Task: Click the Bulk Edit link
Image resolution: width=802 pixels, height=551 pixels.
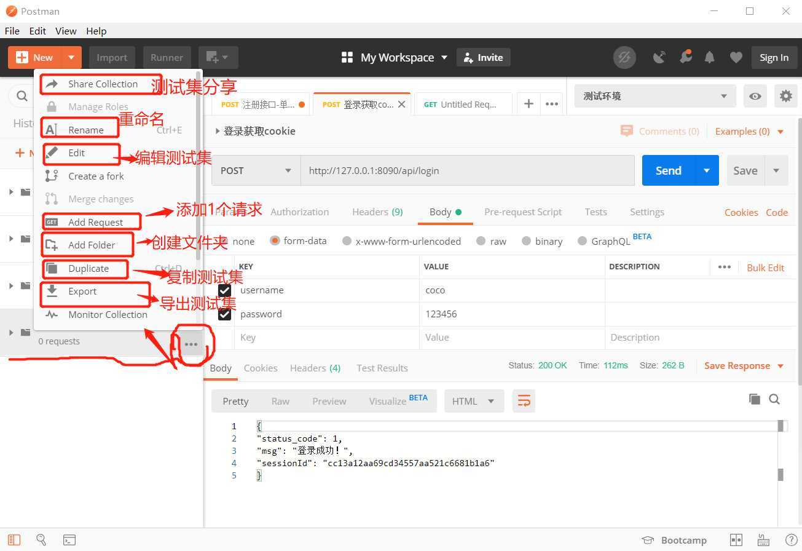Action: coord(765,268)
